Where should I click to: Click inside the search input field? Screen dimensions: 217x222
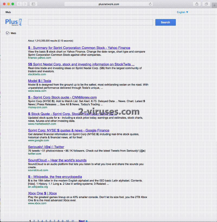90,22
